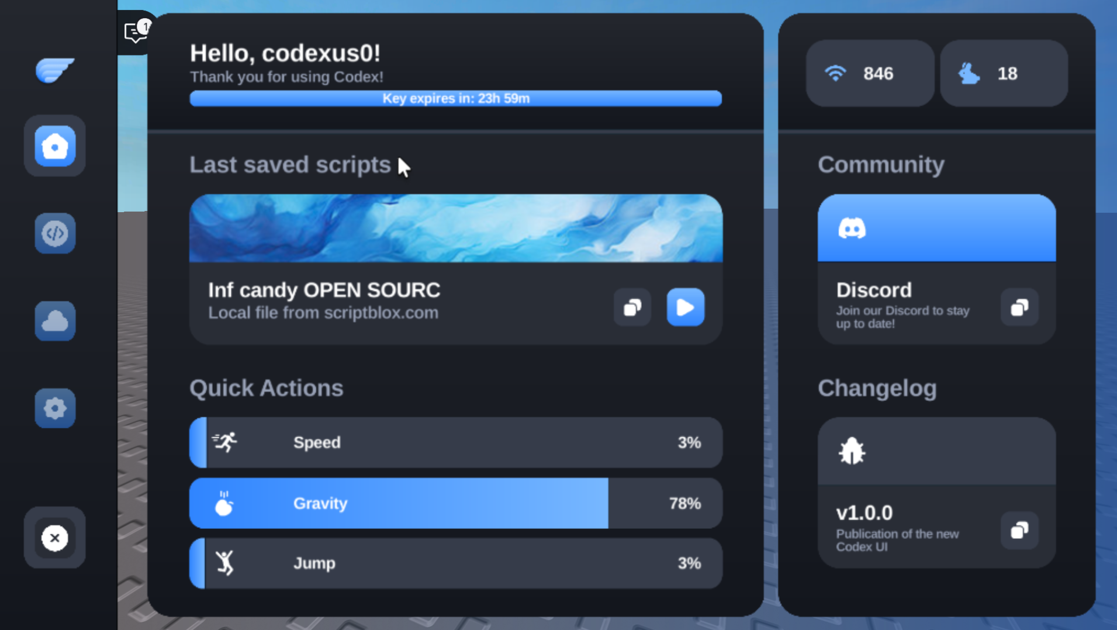Adjust the Speed quick action slider
The image size is (1117, 630).
click(x=456, y=442)
